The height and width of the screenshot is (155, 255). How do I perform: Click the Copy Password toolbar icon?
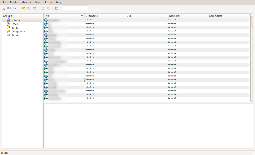pyautogui.click(x=48, y=8)
